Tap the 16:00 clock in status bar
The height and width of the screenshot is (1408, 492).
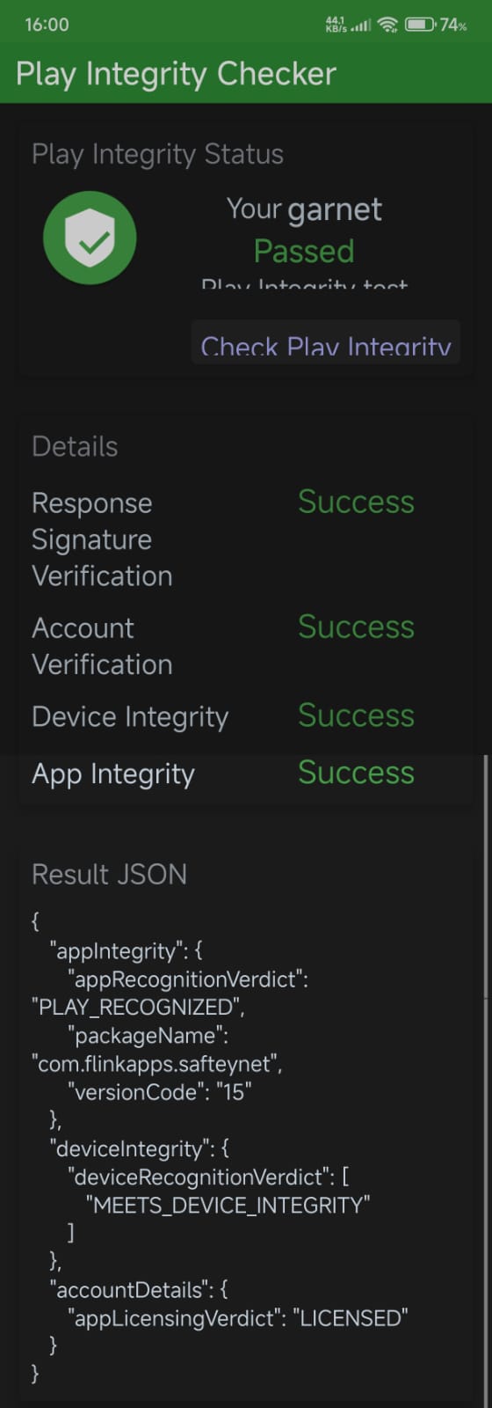(47, 25)
